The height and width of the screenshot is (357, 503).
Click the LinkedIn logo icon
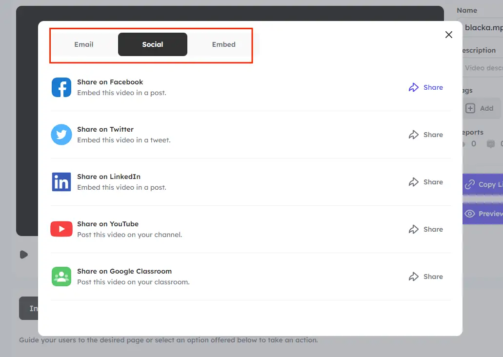tap(61, 182)
